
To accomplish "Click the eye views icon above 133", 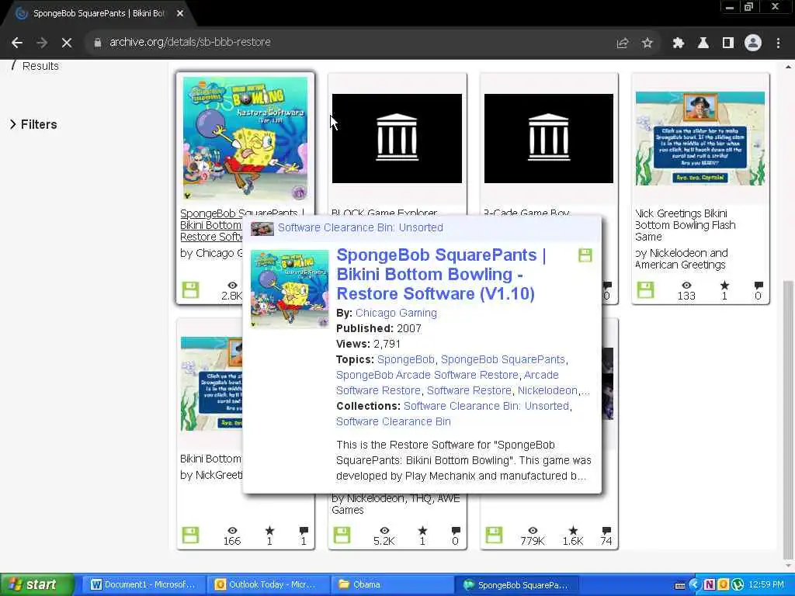I will 686,286.
